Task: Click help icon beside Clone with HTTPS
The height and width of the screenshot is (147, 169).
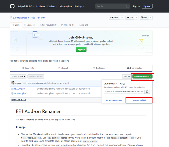Action: point(124,84)
